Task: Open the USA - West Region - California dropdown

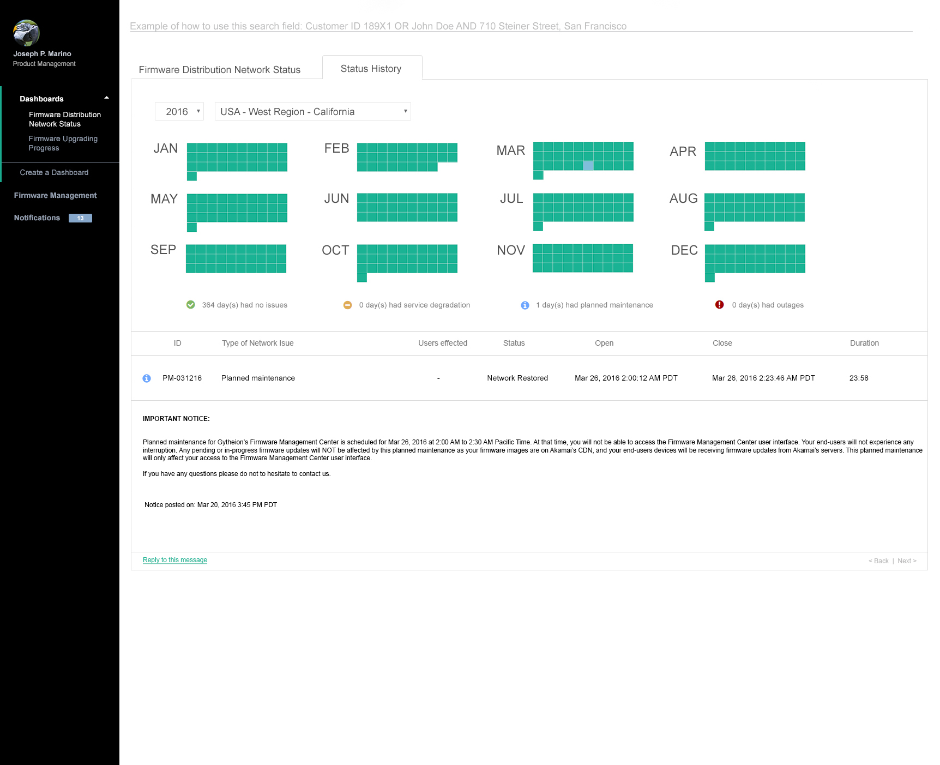Action: (312, 111)
